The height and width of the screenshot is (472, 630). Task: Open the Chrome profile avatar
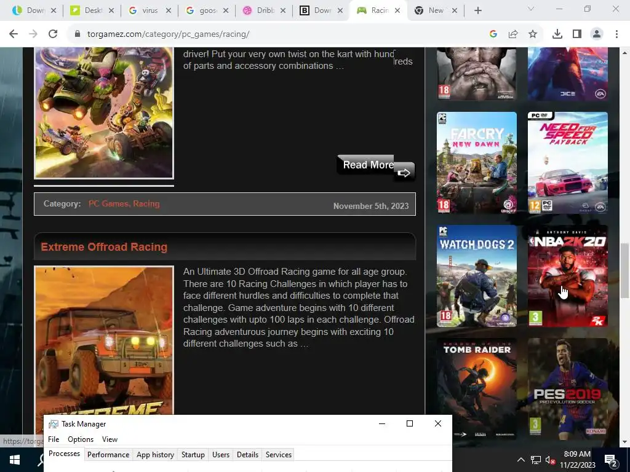coord(597,34)
